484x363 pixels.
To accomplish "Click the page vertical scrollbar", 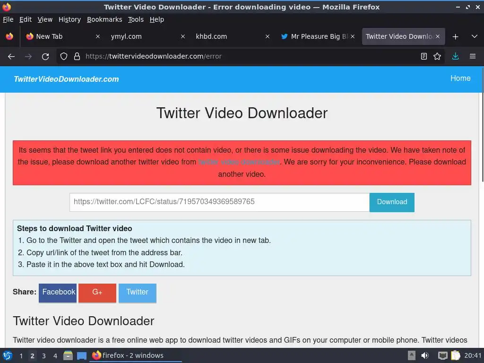I will click(x=482, y=125).
